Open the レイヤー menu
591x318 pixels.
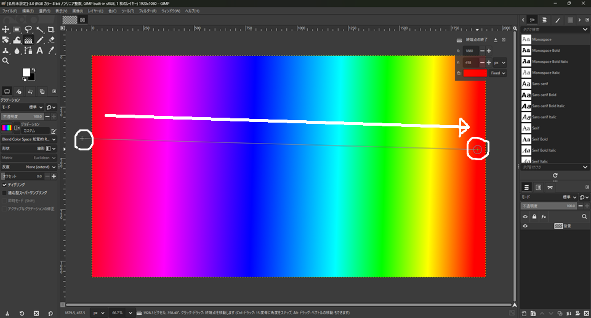(x=95, y=11)
